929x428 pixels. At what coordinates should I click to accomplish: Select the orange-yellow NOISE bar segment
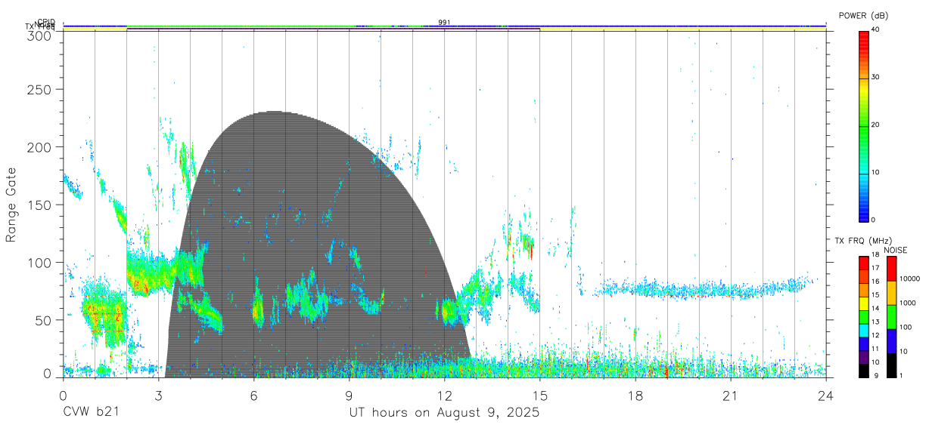click(891, 293)
